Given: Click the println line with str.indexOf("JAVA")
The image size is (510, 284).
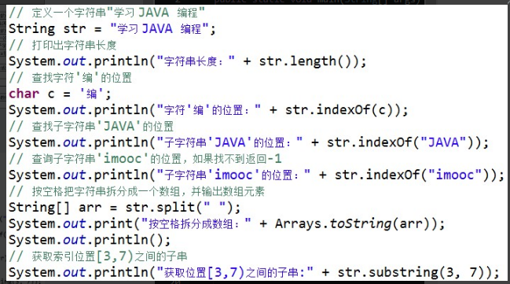Looking at the screenshot, I should pos(248,142).
